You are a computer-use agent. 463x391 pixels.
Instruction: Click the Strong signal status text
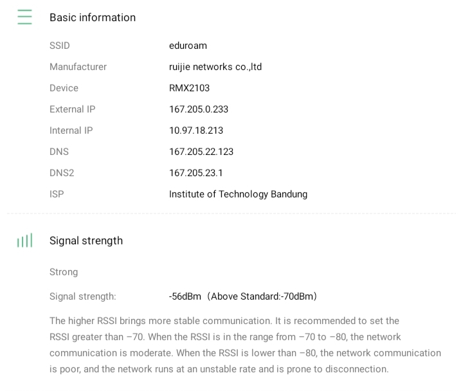point(64,272)
